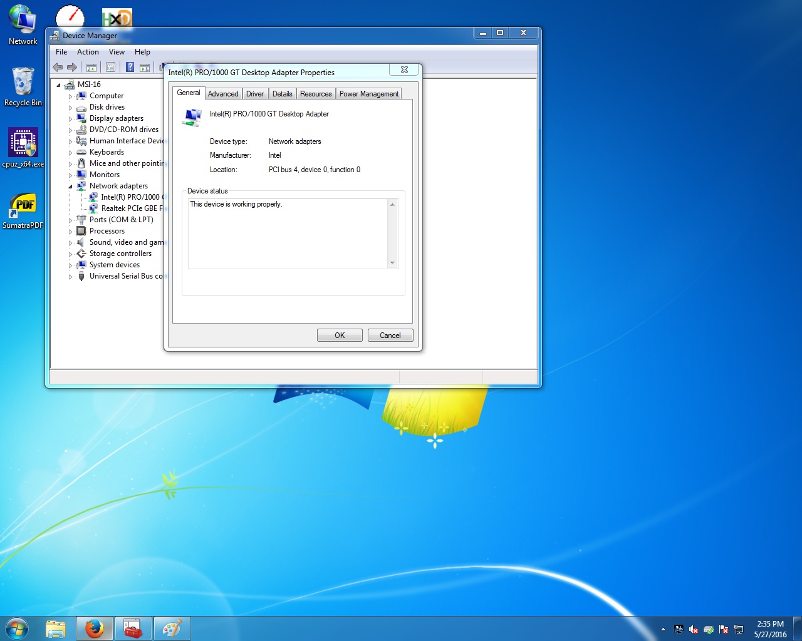This screenshot has height=641, width=802.
Task: Click the taskbar clock showing 2:35 PM
Action: (770, 629)
